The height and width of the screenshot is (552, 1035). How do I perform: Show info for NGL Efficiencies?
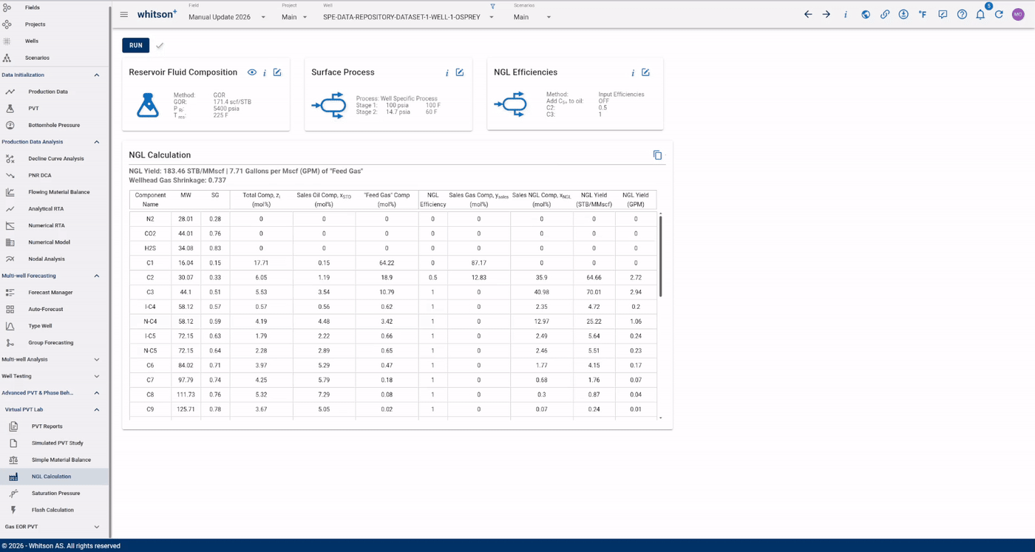[x=633, y=72]
